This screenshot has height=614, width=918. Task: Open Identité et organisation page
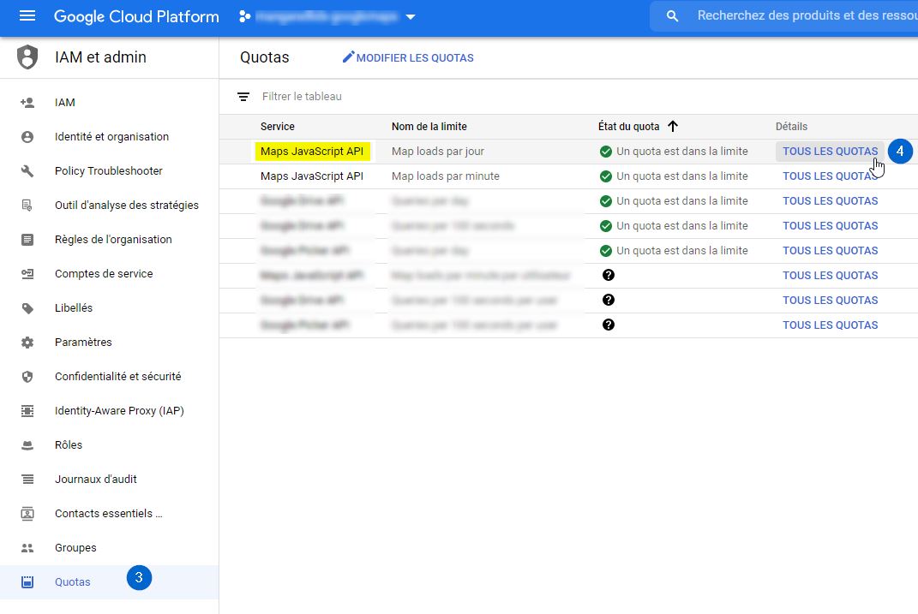point(111,137)
